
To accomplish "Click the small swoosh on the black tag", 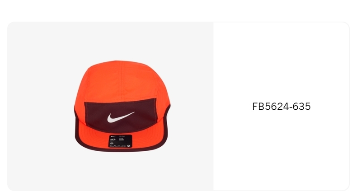I will [x=113, y=137].
